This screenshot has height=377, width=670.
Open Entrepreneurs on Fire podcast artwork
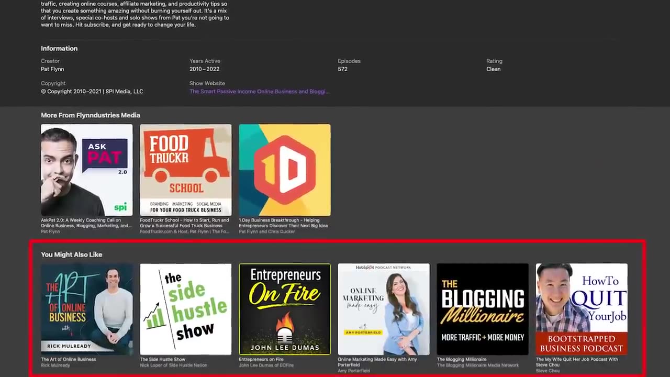285,309
